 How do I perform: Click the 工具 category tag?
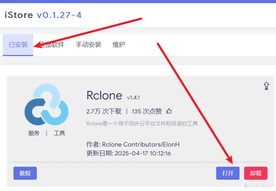[60, 133]
